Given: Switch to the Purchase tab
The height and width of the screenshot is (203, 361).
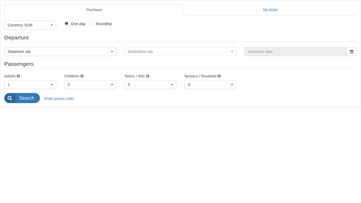Looking at the screenshot, I should 94,10.
